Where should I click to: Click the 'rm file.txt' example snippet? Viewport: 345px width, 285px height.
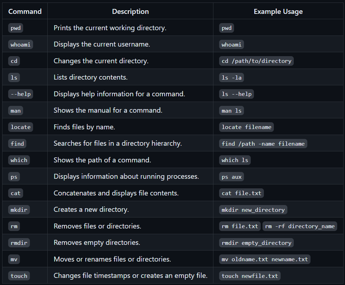point(240,226)
